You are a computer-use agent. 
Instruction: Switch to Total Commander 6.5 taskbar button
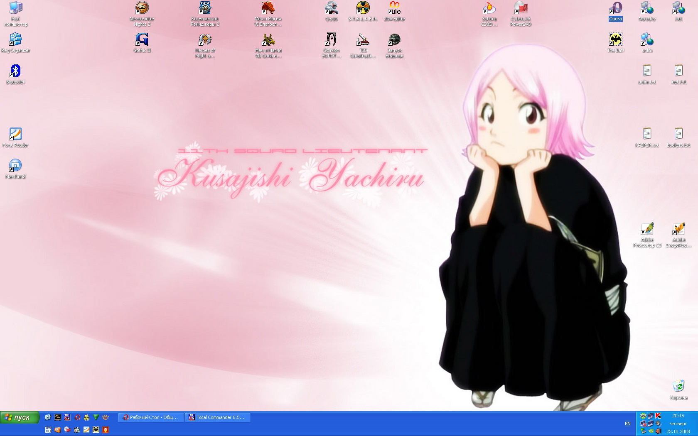(x=218, y=417)
